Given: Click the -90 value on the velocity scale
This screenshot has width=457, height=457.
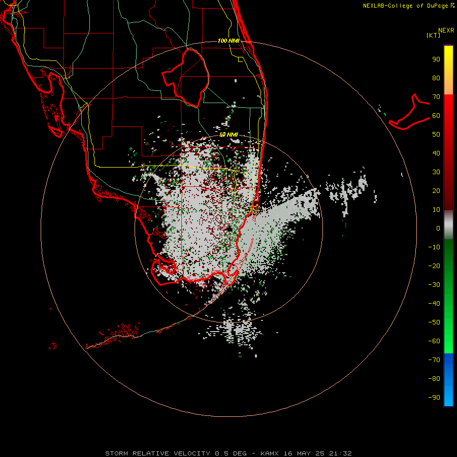Looking at the screenshot, I should tap(434, 397).
